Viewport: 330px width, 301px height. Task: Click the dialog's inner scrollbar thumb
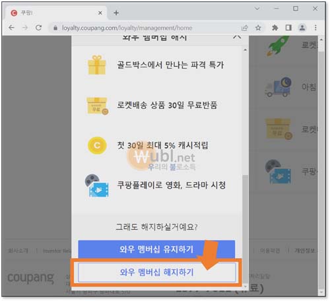pyautogui.click(x=245, y=229)
